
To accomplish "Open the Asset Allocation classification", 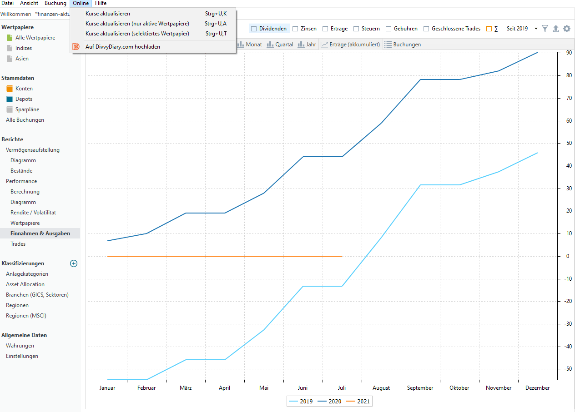I will pos(25,284).
